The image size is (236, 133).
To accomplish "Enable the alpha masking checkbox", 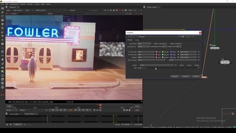I will point(169,44).
